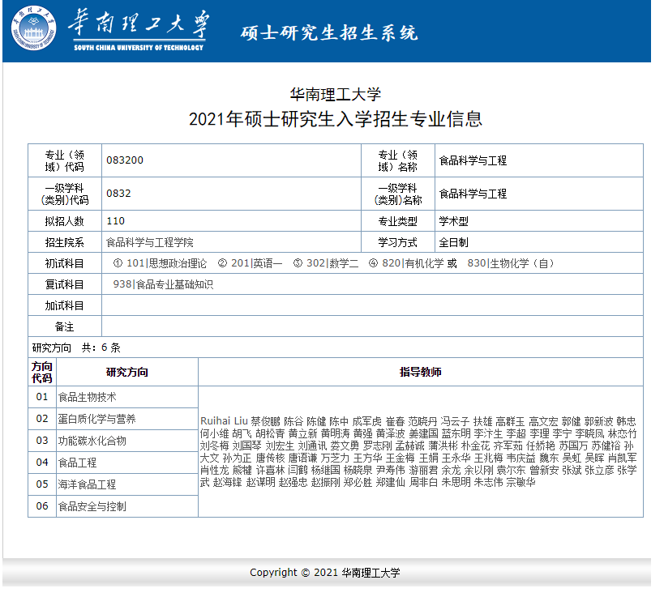Choose the 食品工程 direction entry
The width and height of the screenshot is (664, 597).
click(x=77, y=463)
